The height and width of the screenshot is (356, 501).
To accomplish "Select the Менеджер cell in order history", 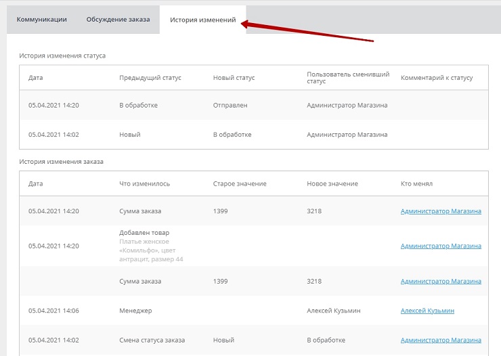I will coord(135,311).
